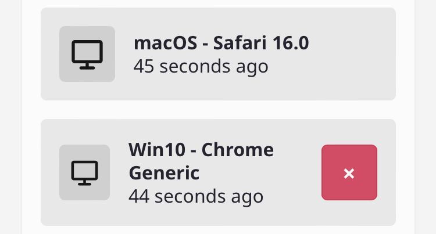Click the word "Generic" in second session
Viewport: 436px width, 234px height.
(x=164, y=173)
